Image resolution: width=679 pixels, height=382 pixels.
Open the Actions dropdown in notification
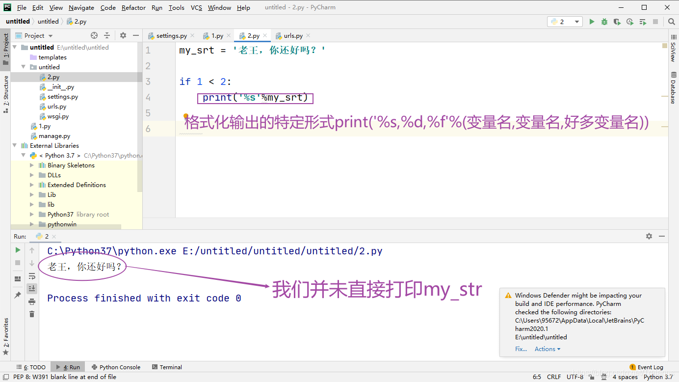(548, 349)
